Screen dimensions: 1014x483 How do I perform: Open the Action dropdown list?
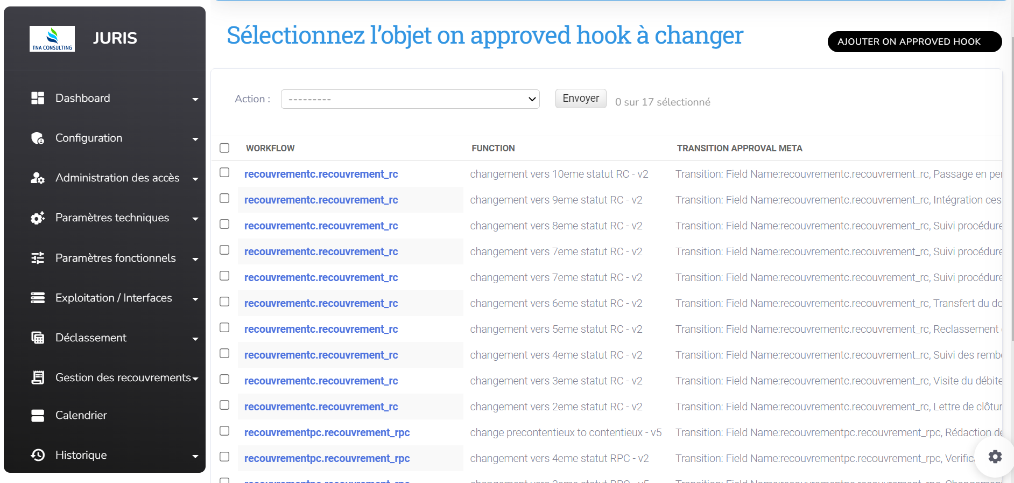(410, 99)
